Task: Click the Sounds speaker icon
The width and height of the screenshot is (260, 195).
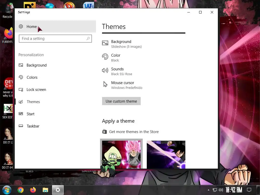Action: coord(105,70)
